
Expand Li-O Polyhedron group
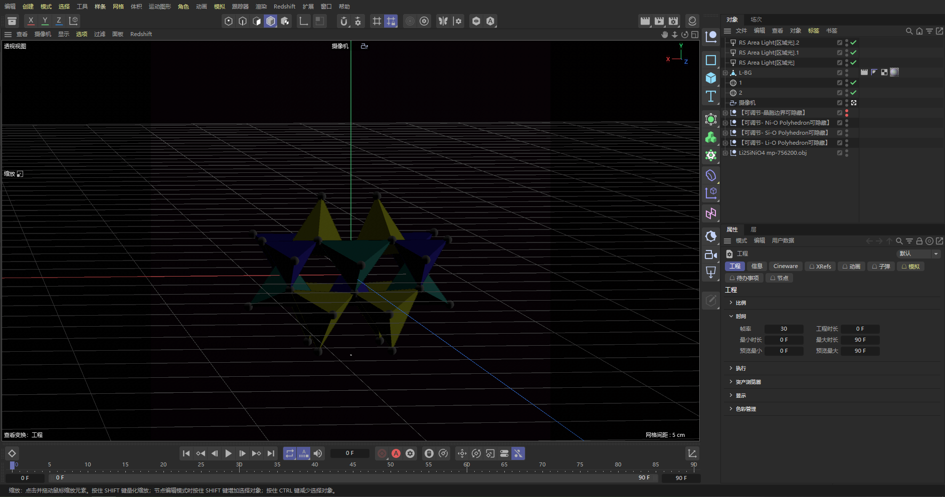coord(725,143)
